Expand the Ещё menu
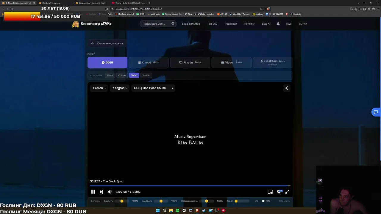 pos(266,24)
